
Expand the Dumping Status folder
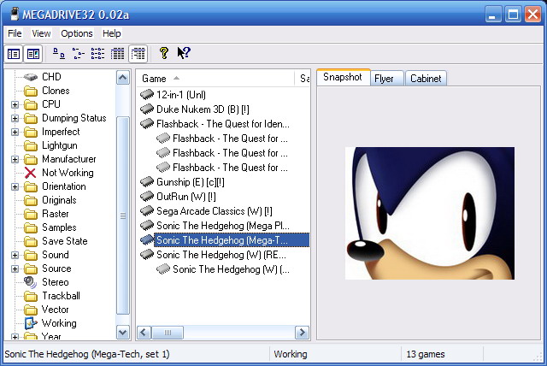pos(15,118)
